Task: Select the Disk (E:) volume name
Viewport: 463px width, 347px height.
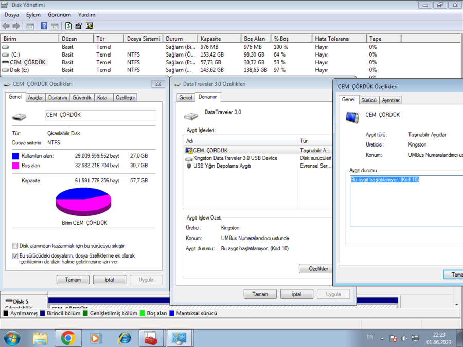Action: click(20, 70)
